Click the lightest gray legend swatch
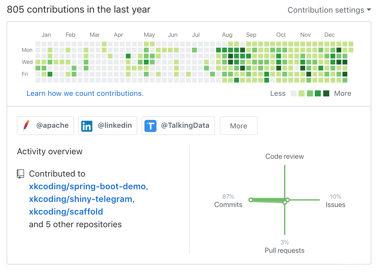 click(294, 94)
